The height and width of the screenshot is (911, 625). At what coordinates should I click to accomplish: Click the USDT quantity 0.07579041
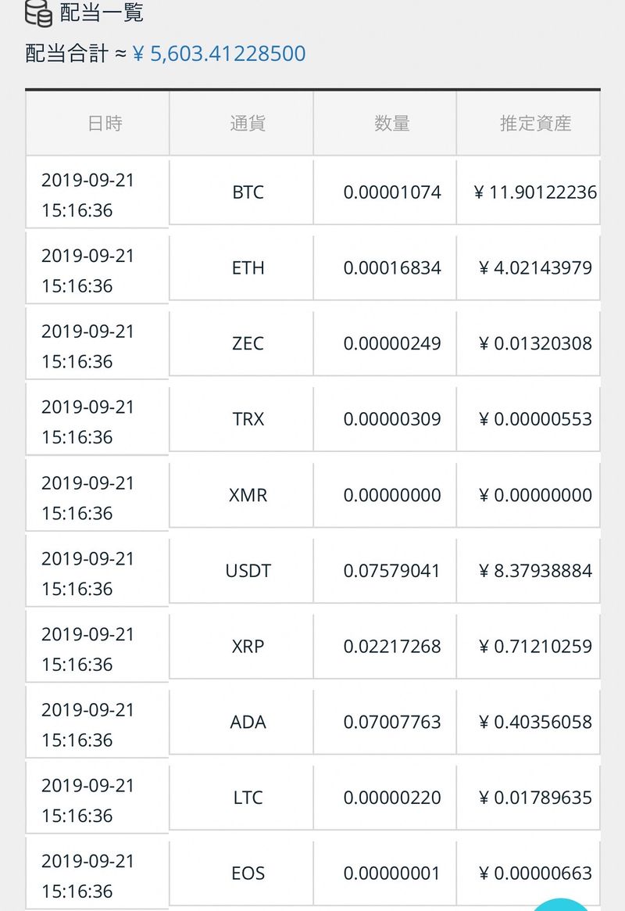pyautogui.click(x=392, y=571)
